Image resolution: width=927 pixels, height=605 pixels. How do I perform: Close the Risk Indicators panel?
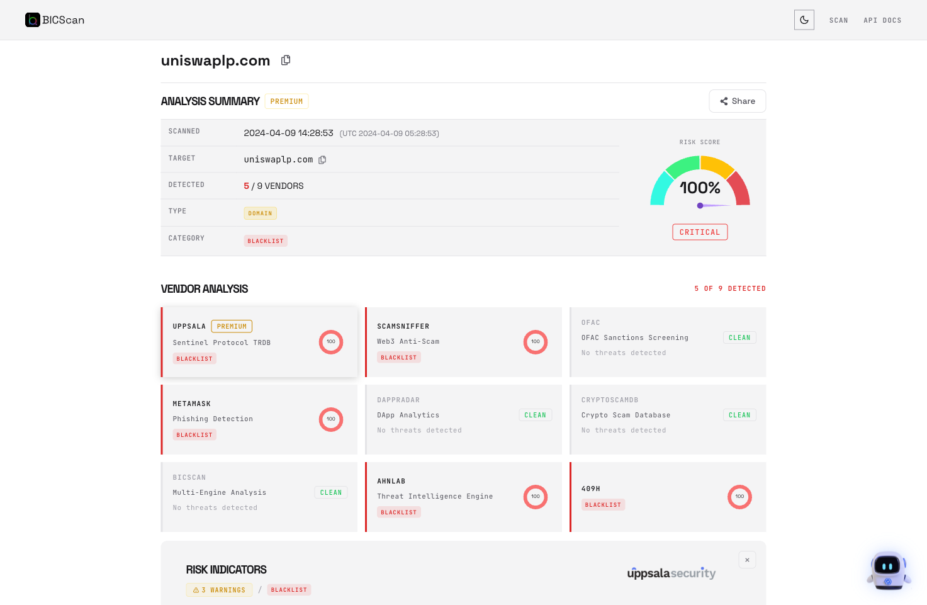click(x=747, y=560)
